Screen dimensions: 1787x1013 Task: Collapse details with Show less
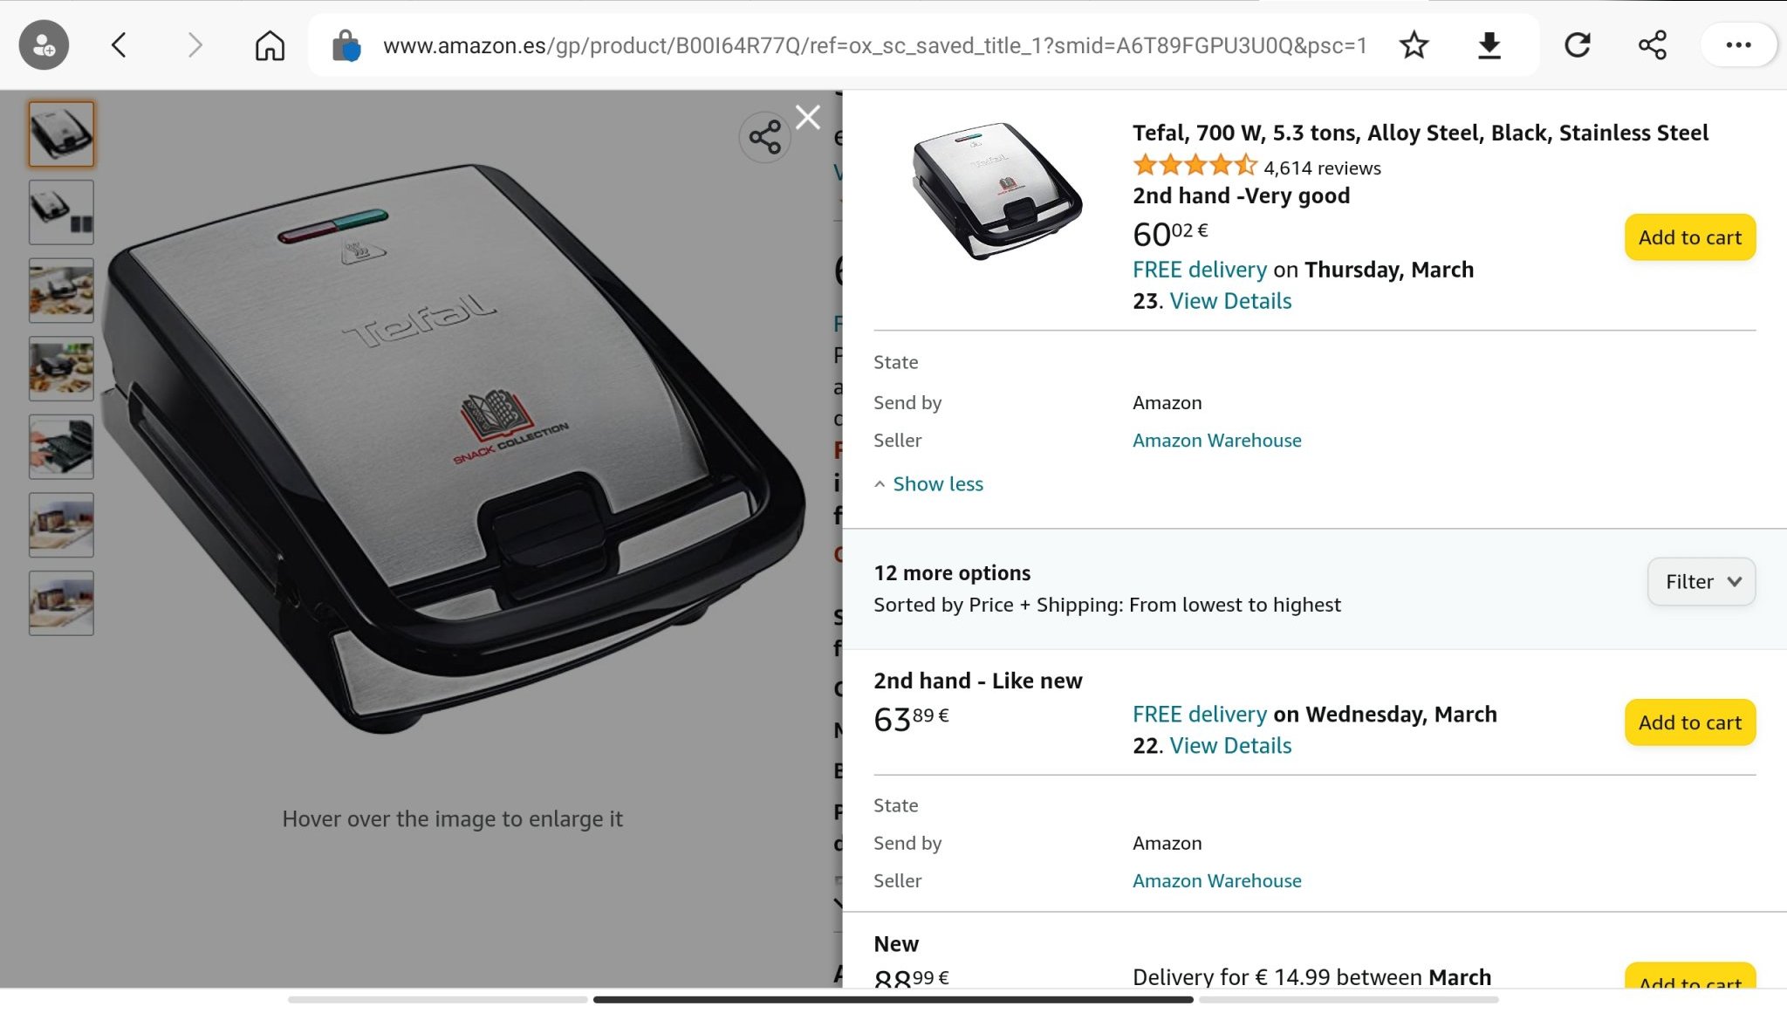937,484
